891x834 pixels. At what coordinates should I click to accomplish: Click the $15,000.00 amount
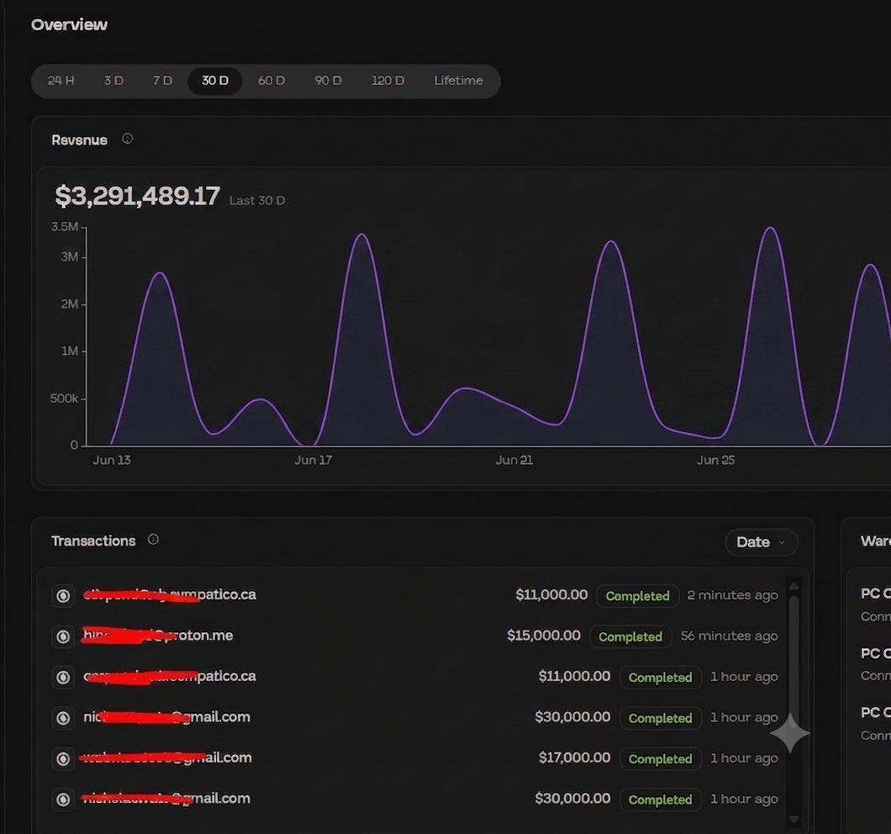(x=544, y=636)
